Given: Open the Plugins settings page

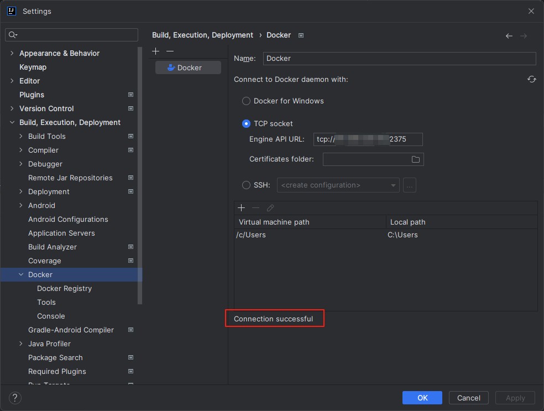Looking at the screenshot, I should point(32,95).
